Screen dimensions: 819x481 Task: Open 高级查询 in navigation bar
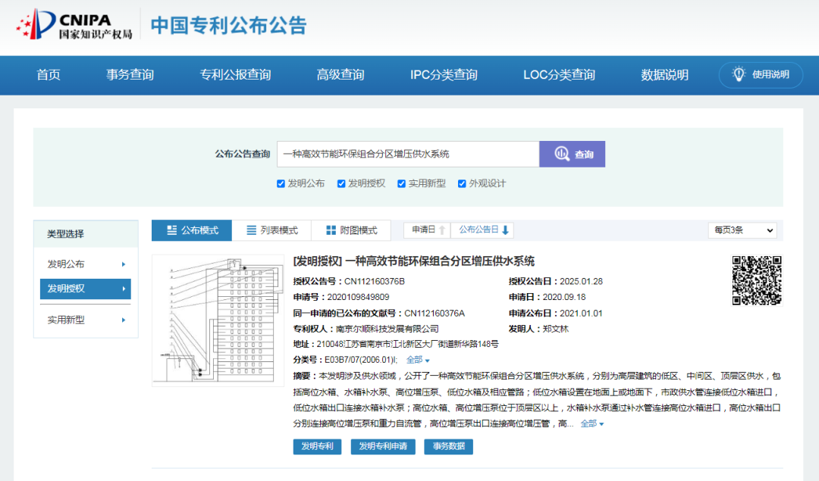point(340,74)
